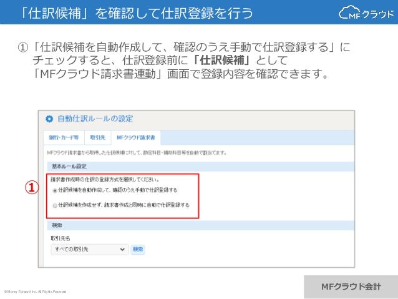Viewport: 398px width, 299px height.
Task: Click the 基本ルール設定 section header
Action: tap(200, 167)
